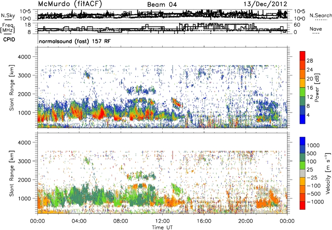This screenshot has width=332, height=230.
Task: Click the '4000' tick on power panel axis
Action: [24, 57]
